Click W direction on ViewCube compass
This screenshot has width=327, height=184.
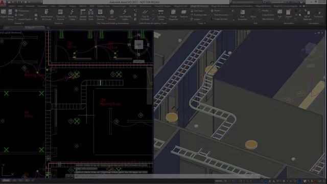pyautogui.click(x=129, y=44)
